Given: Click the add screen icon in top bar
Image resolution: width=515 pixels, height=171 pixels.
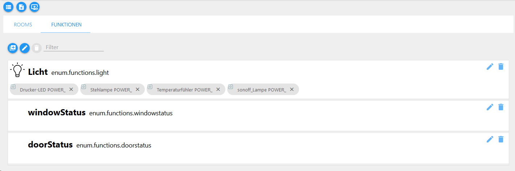Looking at the screenshot, I should (34, 7).
